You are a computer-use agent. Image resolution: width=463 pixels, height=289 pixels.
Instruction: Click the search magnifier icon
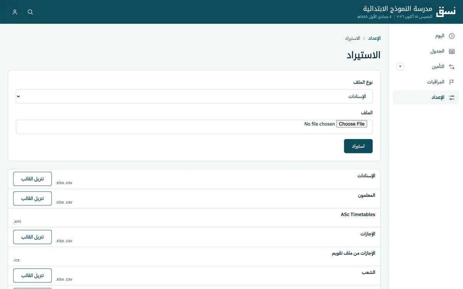pos(30,12)
